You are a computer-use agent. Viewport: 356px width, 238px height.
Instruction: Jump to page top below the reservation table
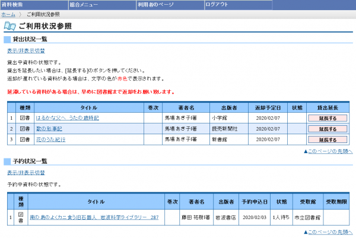329,231
